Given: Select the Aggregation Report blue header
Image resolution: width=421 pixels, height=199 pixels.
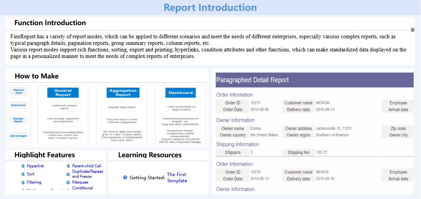Looking at the screenshot, I should (123, 93).
